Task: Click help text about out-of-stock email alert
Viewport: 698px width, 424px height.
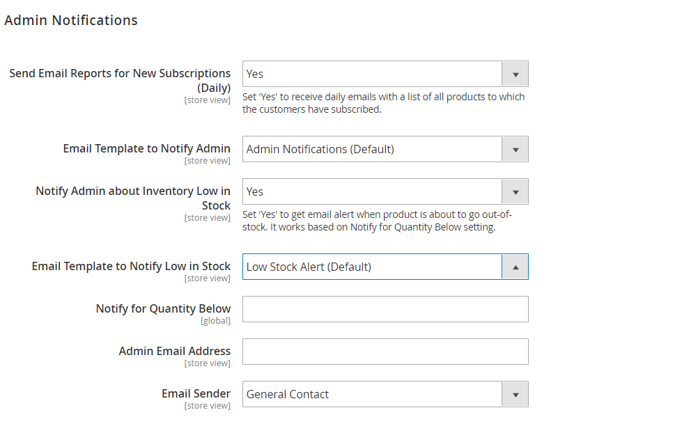Action: pos(377,221)
